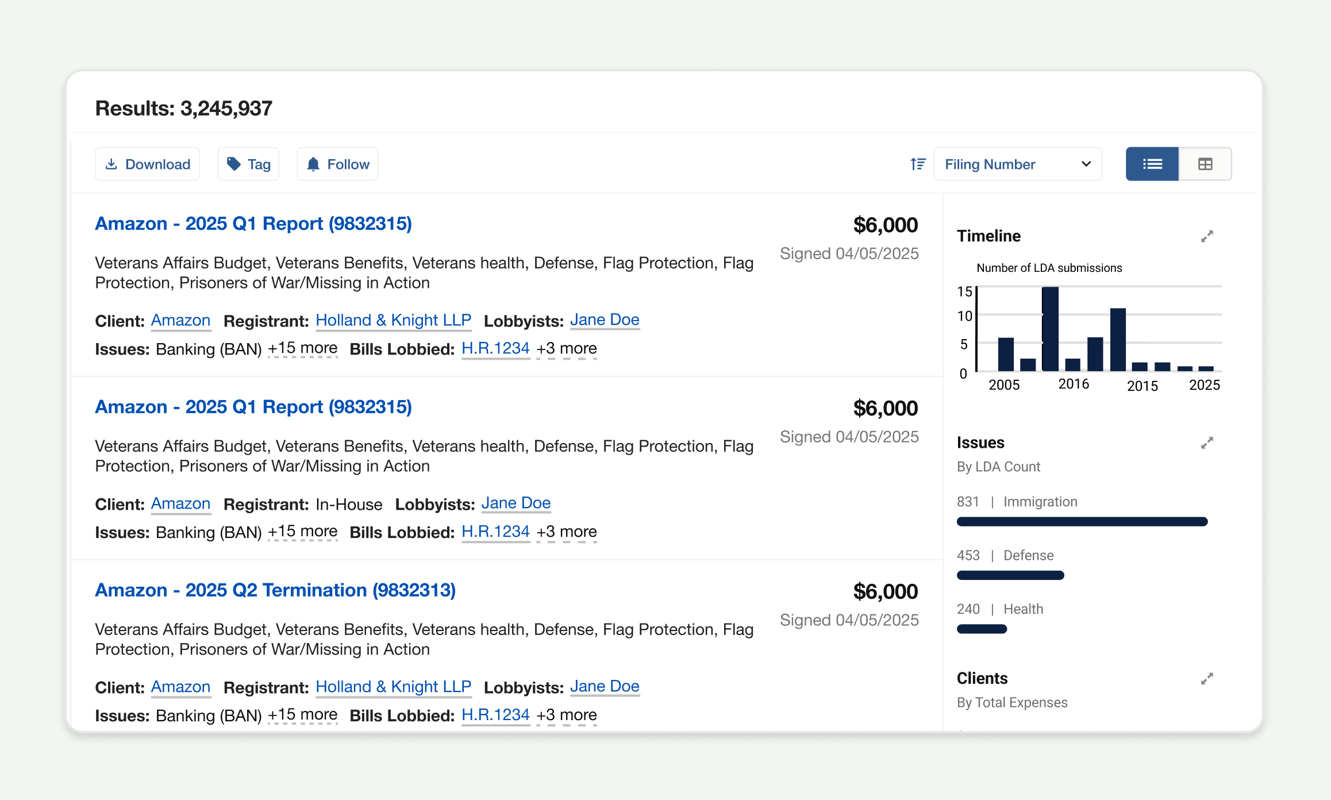
Task: Click the Follow bell button
Action: tap(337, 164)
